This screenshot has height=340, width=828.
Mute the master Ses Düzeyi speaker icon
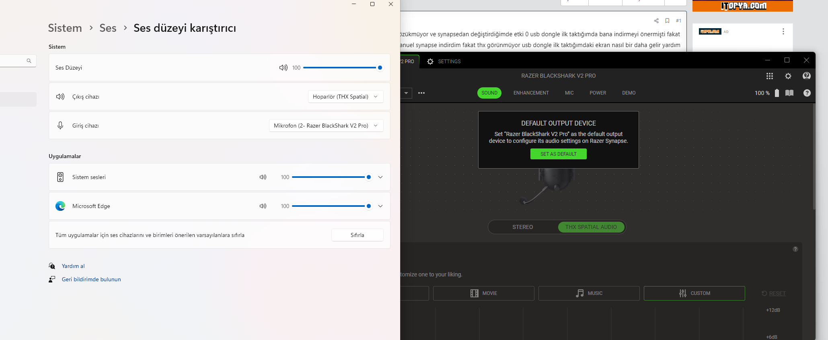tap(284, 68)
